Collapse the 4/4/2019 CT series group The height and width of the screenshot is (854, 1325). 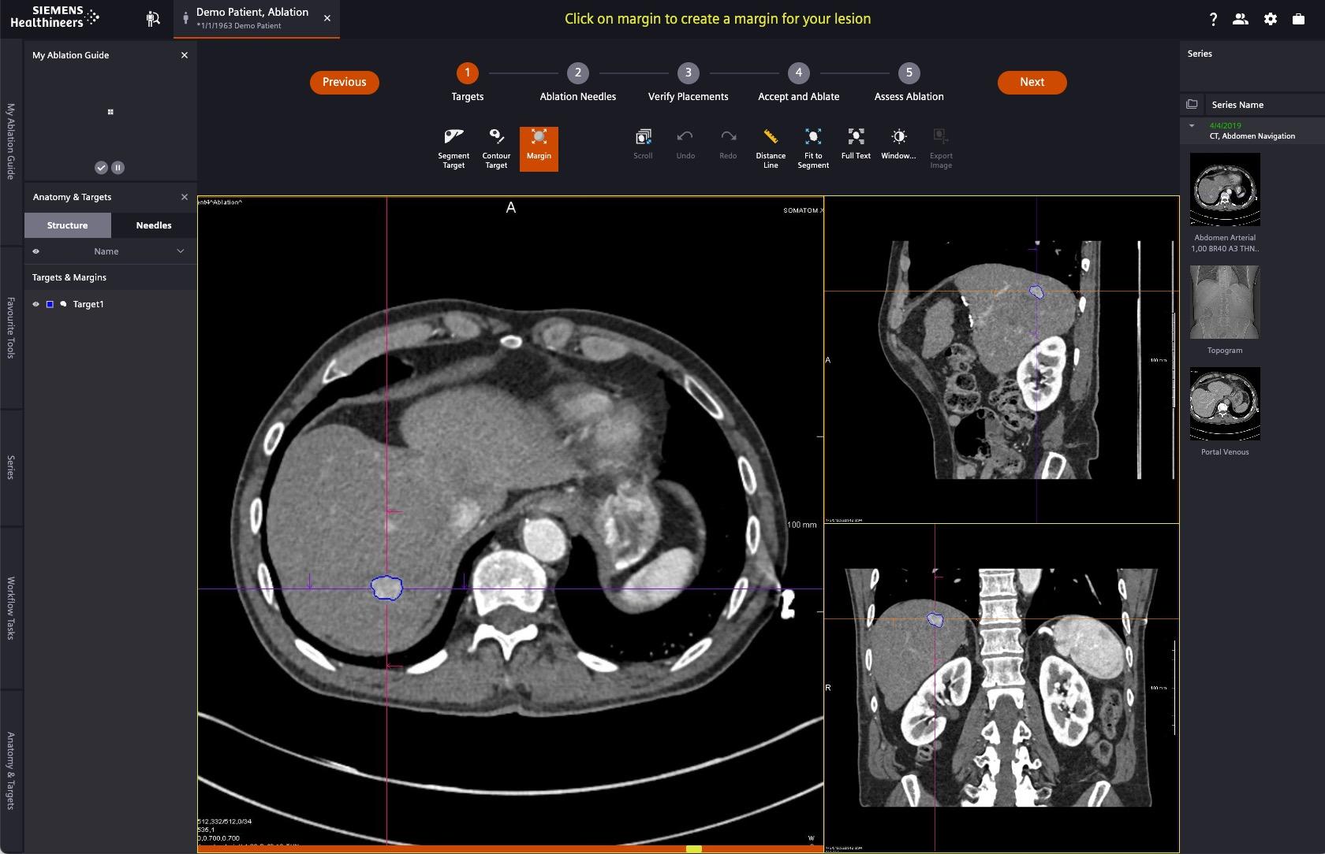pyautogui.click(x=1192, y=125)
